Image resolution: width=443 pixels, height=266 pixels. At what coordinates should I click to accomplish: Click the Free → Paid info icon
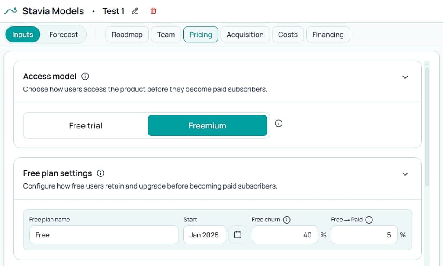click(x=369, y=220)
